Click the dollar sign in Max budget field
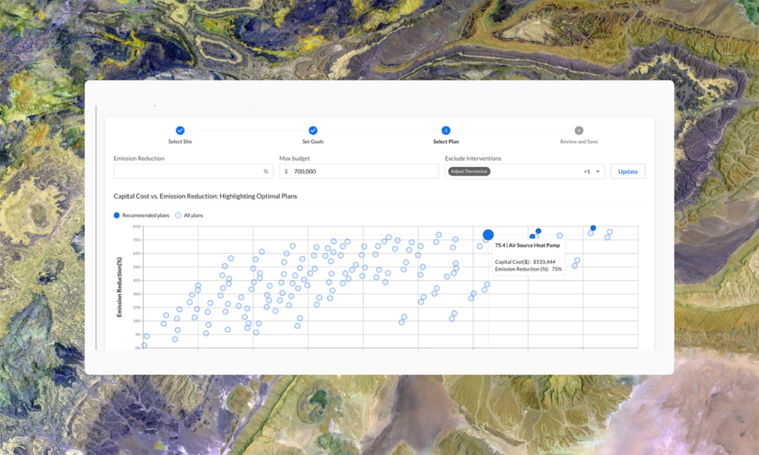 286,172
